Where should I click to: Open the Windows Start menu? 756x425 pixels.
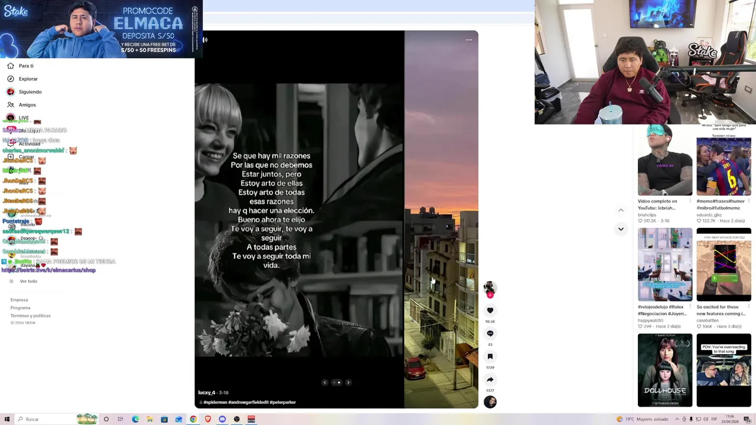(7, 419)
